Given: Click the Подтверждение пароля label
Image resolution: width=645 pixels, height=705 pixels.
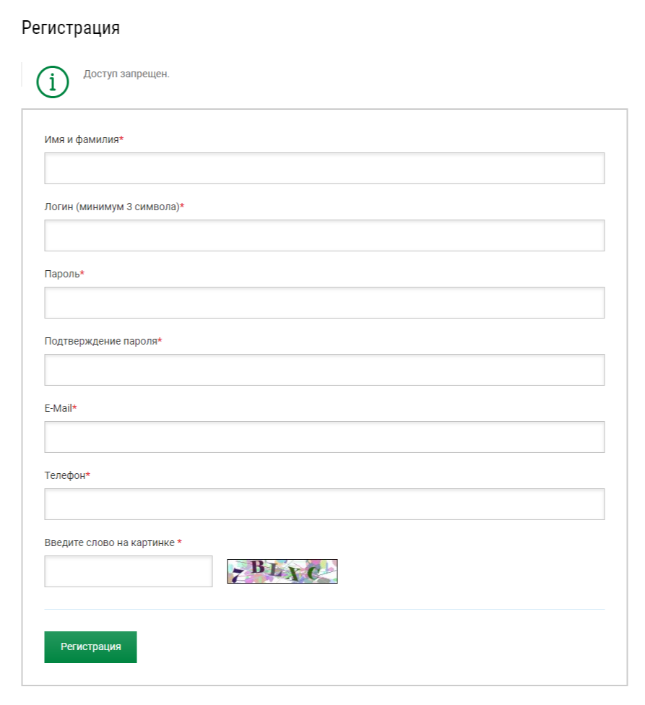Looking at the screenshot, I should tap(100, 341).
